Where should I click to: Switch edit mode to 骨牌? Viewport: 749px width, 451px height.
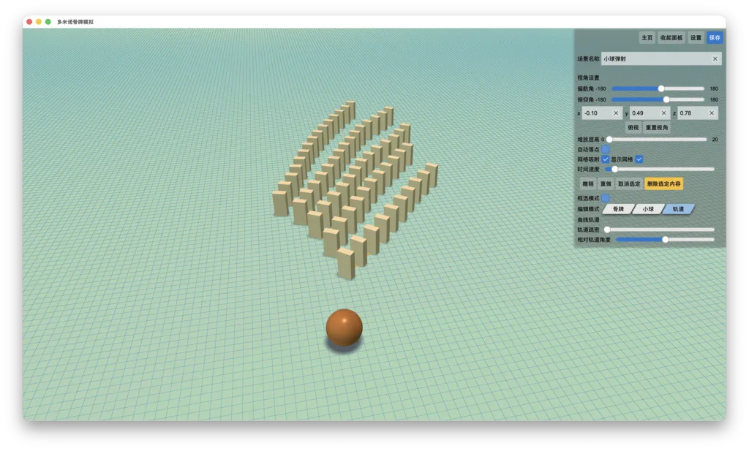618,209
